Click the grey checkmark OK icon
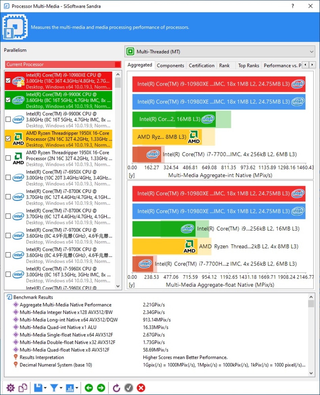The width and height of the screenshot is (320, 395). (x=129, y=388)
